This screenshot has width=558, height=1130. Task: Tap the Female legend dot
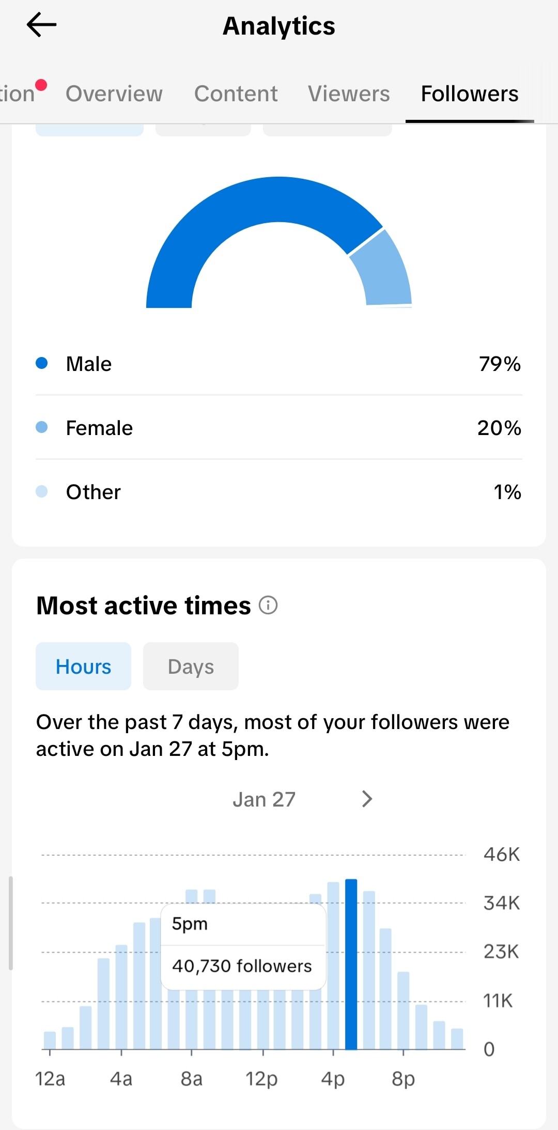42,427
